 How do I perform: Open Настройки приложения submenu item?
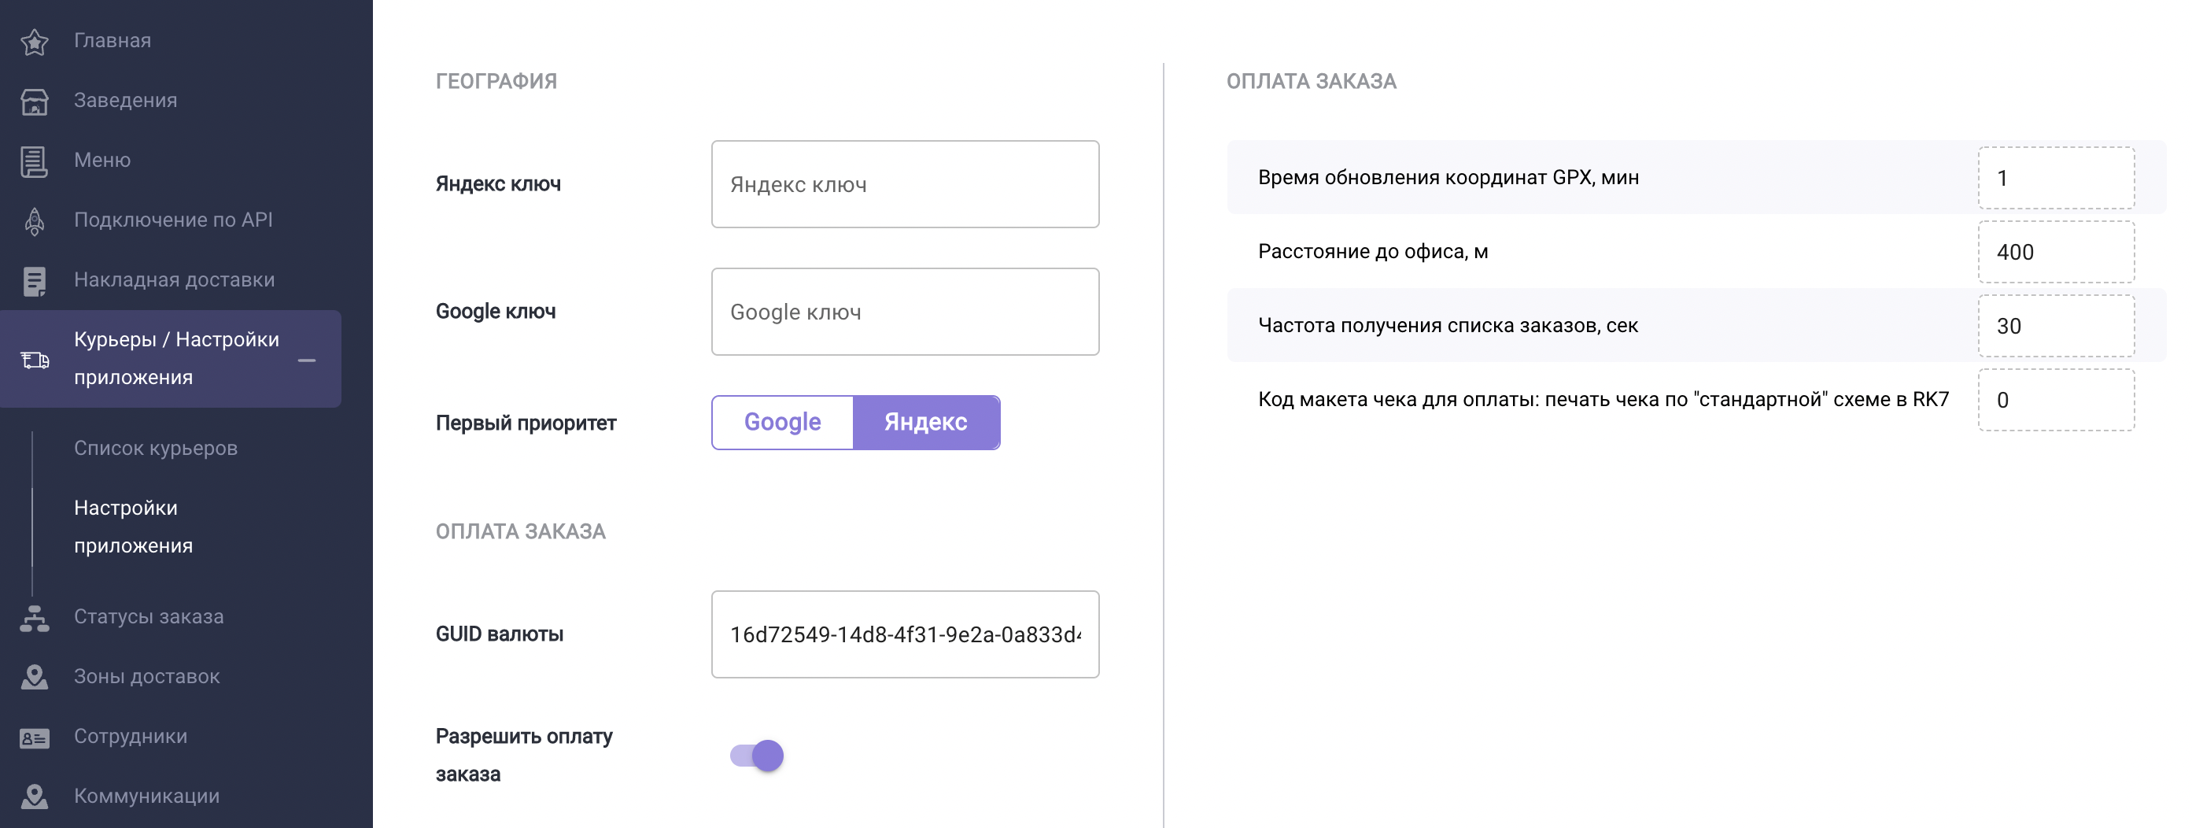(134, 526)
